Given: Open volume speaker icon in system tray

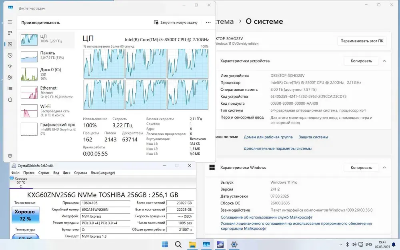Looking at the screenshot, I should click(x=354, y=244).
